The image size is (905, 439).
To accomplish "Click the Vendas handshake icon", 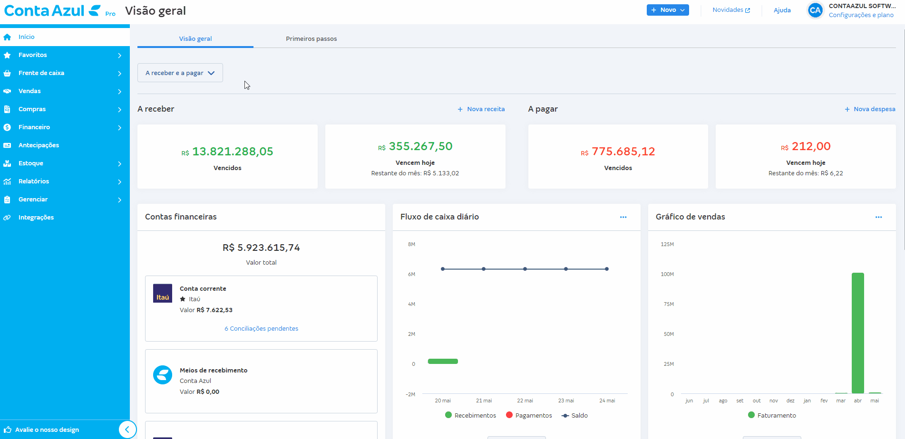I will 7,91.
